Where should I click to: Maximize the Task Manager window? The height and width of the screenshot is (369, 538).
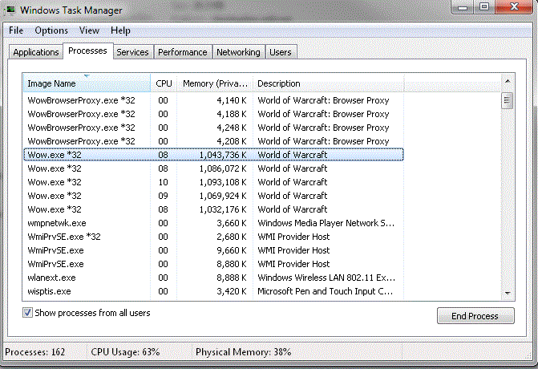[484, 7]
